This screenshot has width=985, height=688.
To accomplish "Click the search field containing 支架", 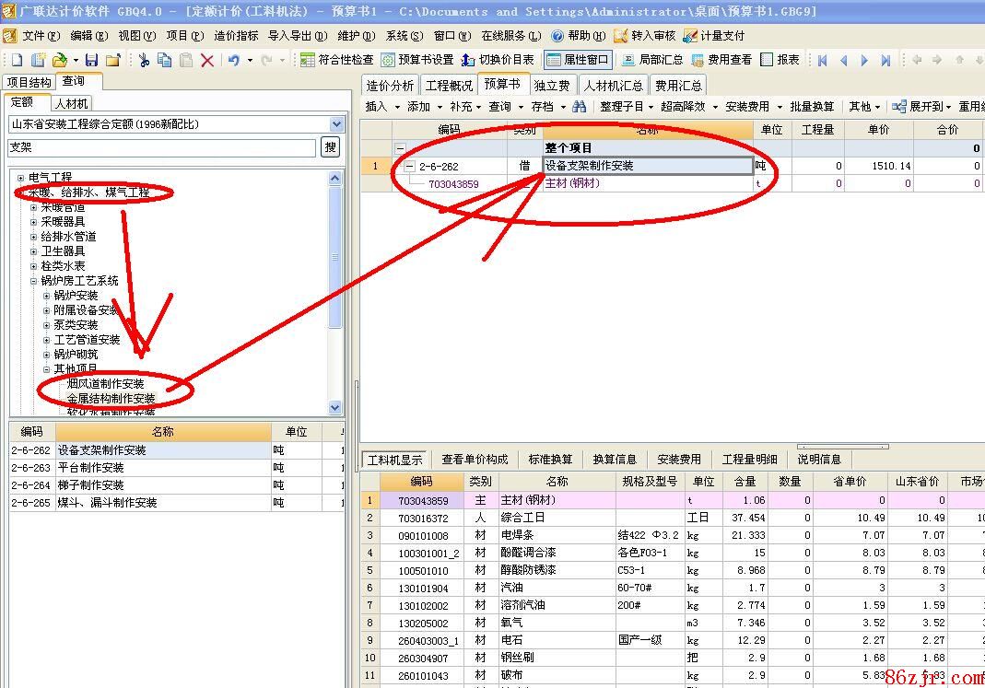I will coord(161,147).
